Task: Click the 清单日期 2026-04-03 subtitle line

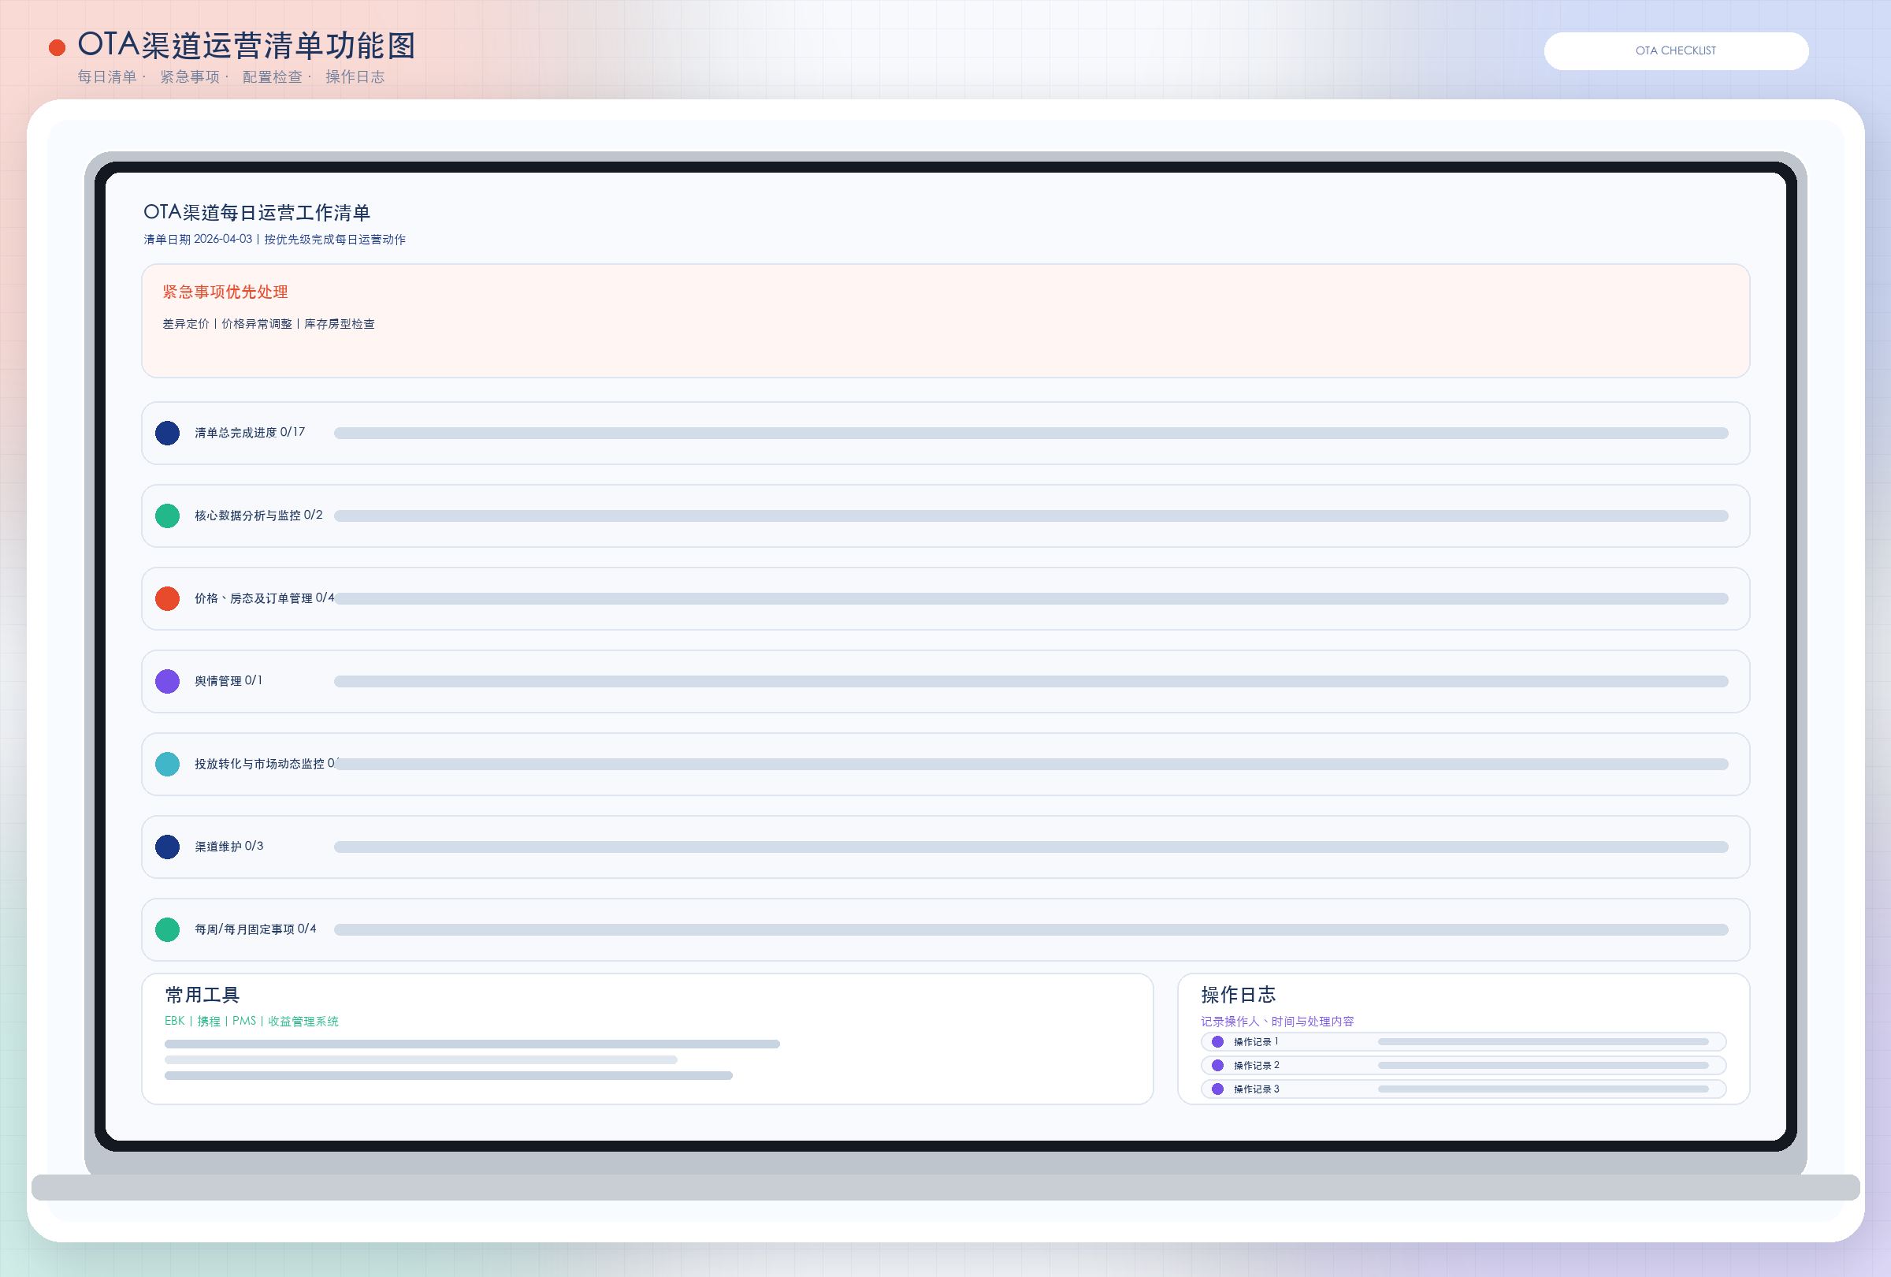Action: click(275, 240)
